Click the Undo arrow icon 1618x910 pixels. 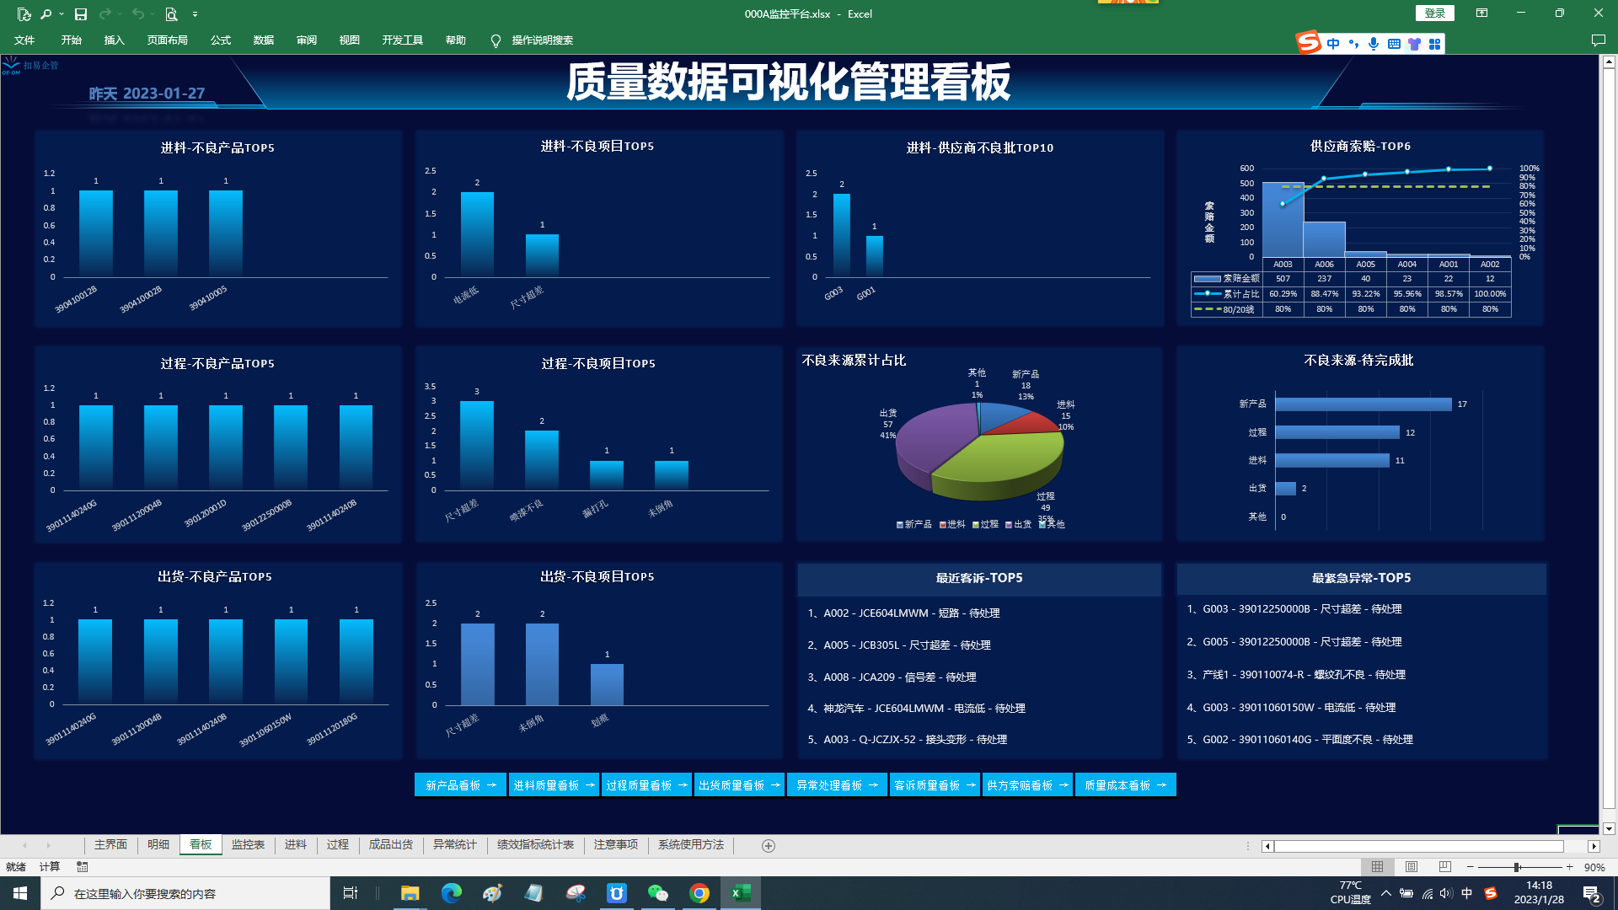tap(137, 14)
